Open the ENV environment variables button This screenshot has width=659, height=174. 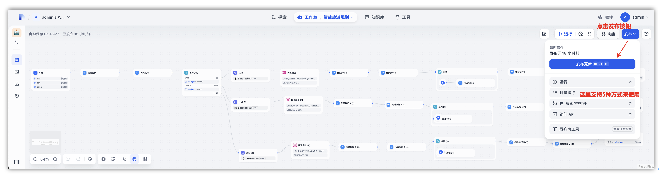(x=544, y=34)
